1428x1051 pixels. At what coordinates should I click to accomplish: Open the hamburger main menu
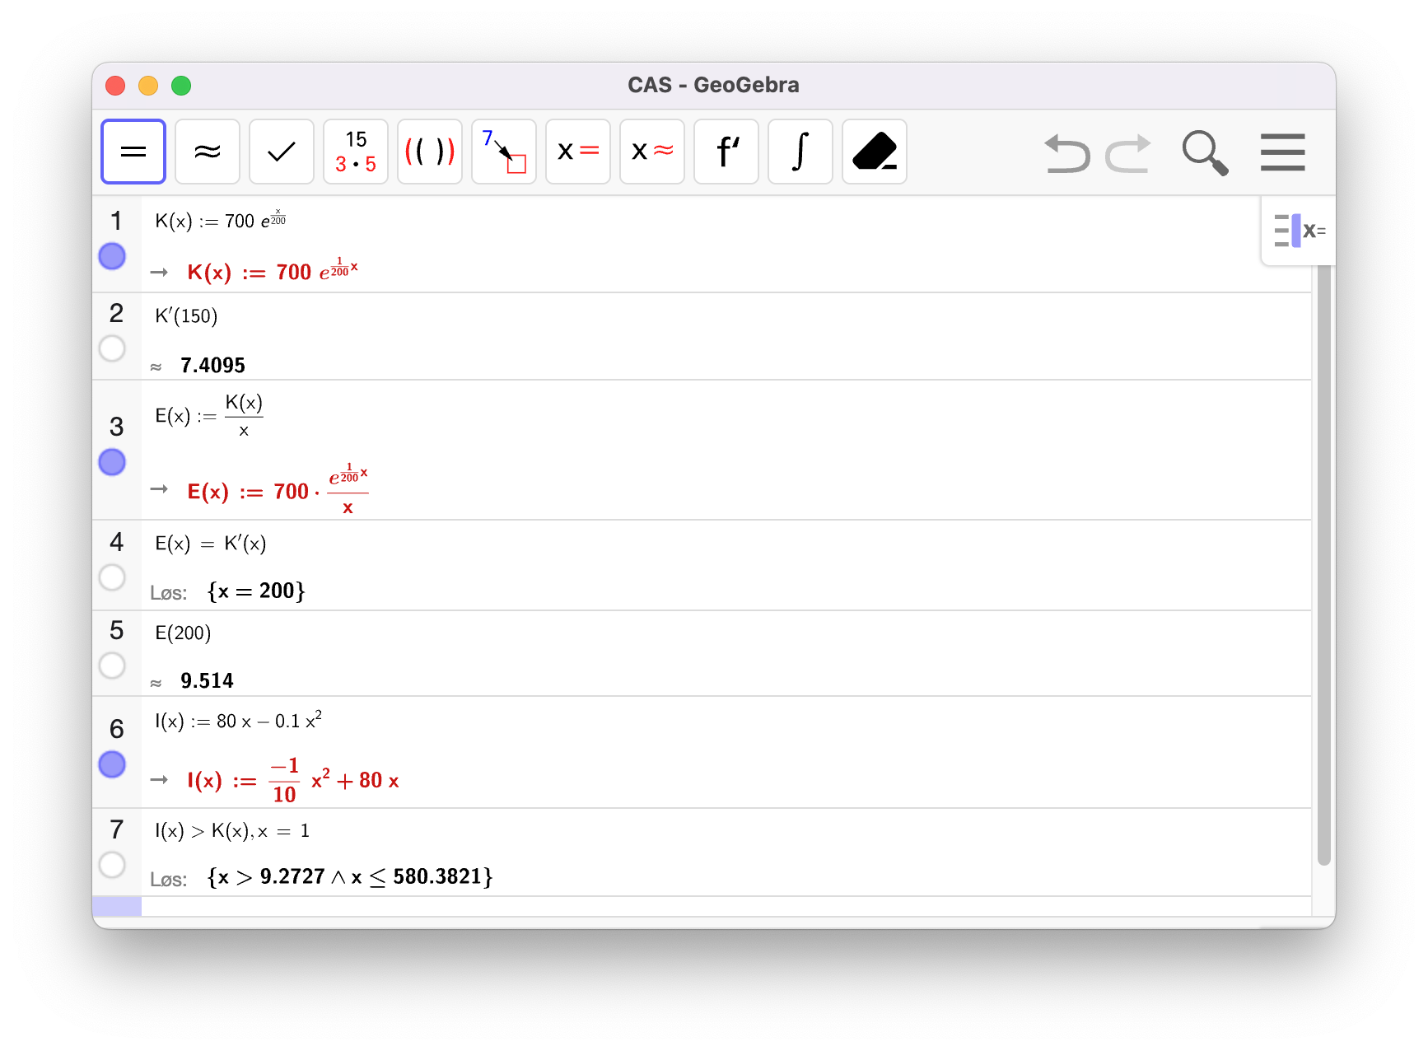click(x=1282, y=152)
